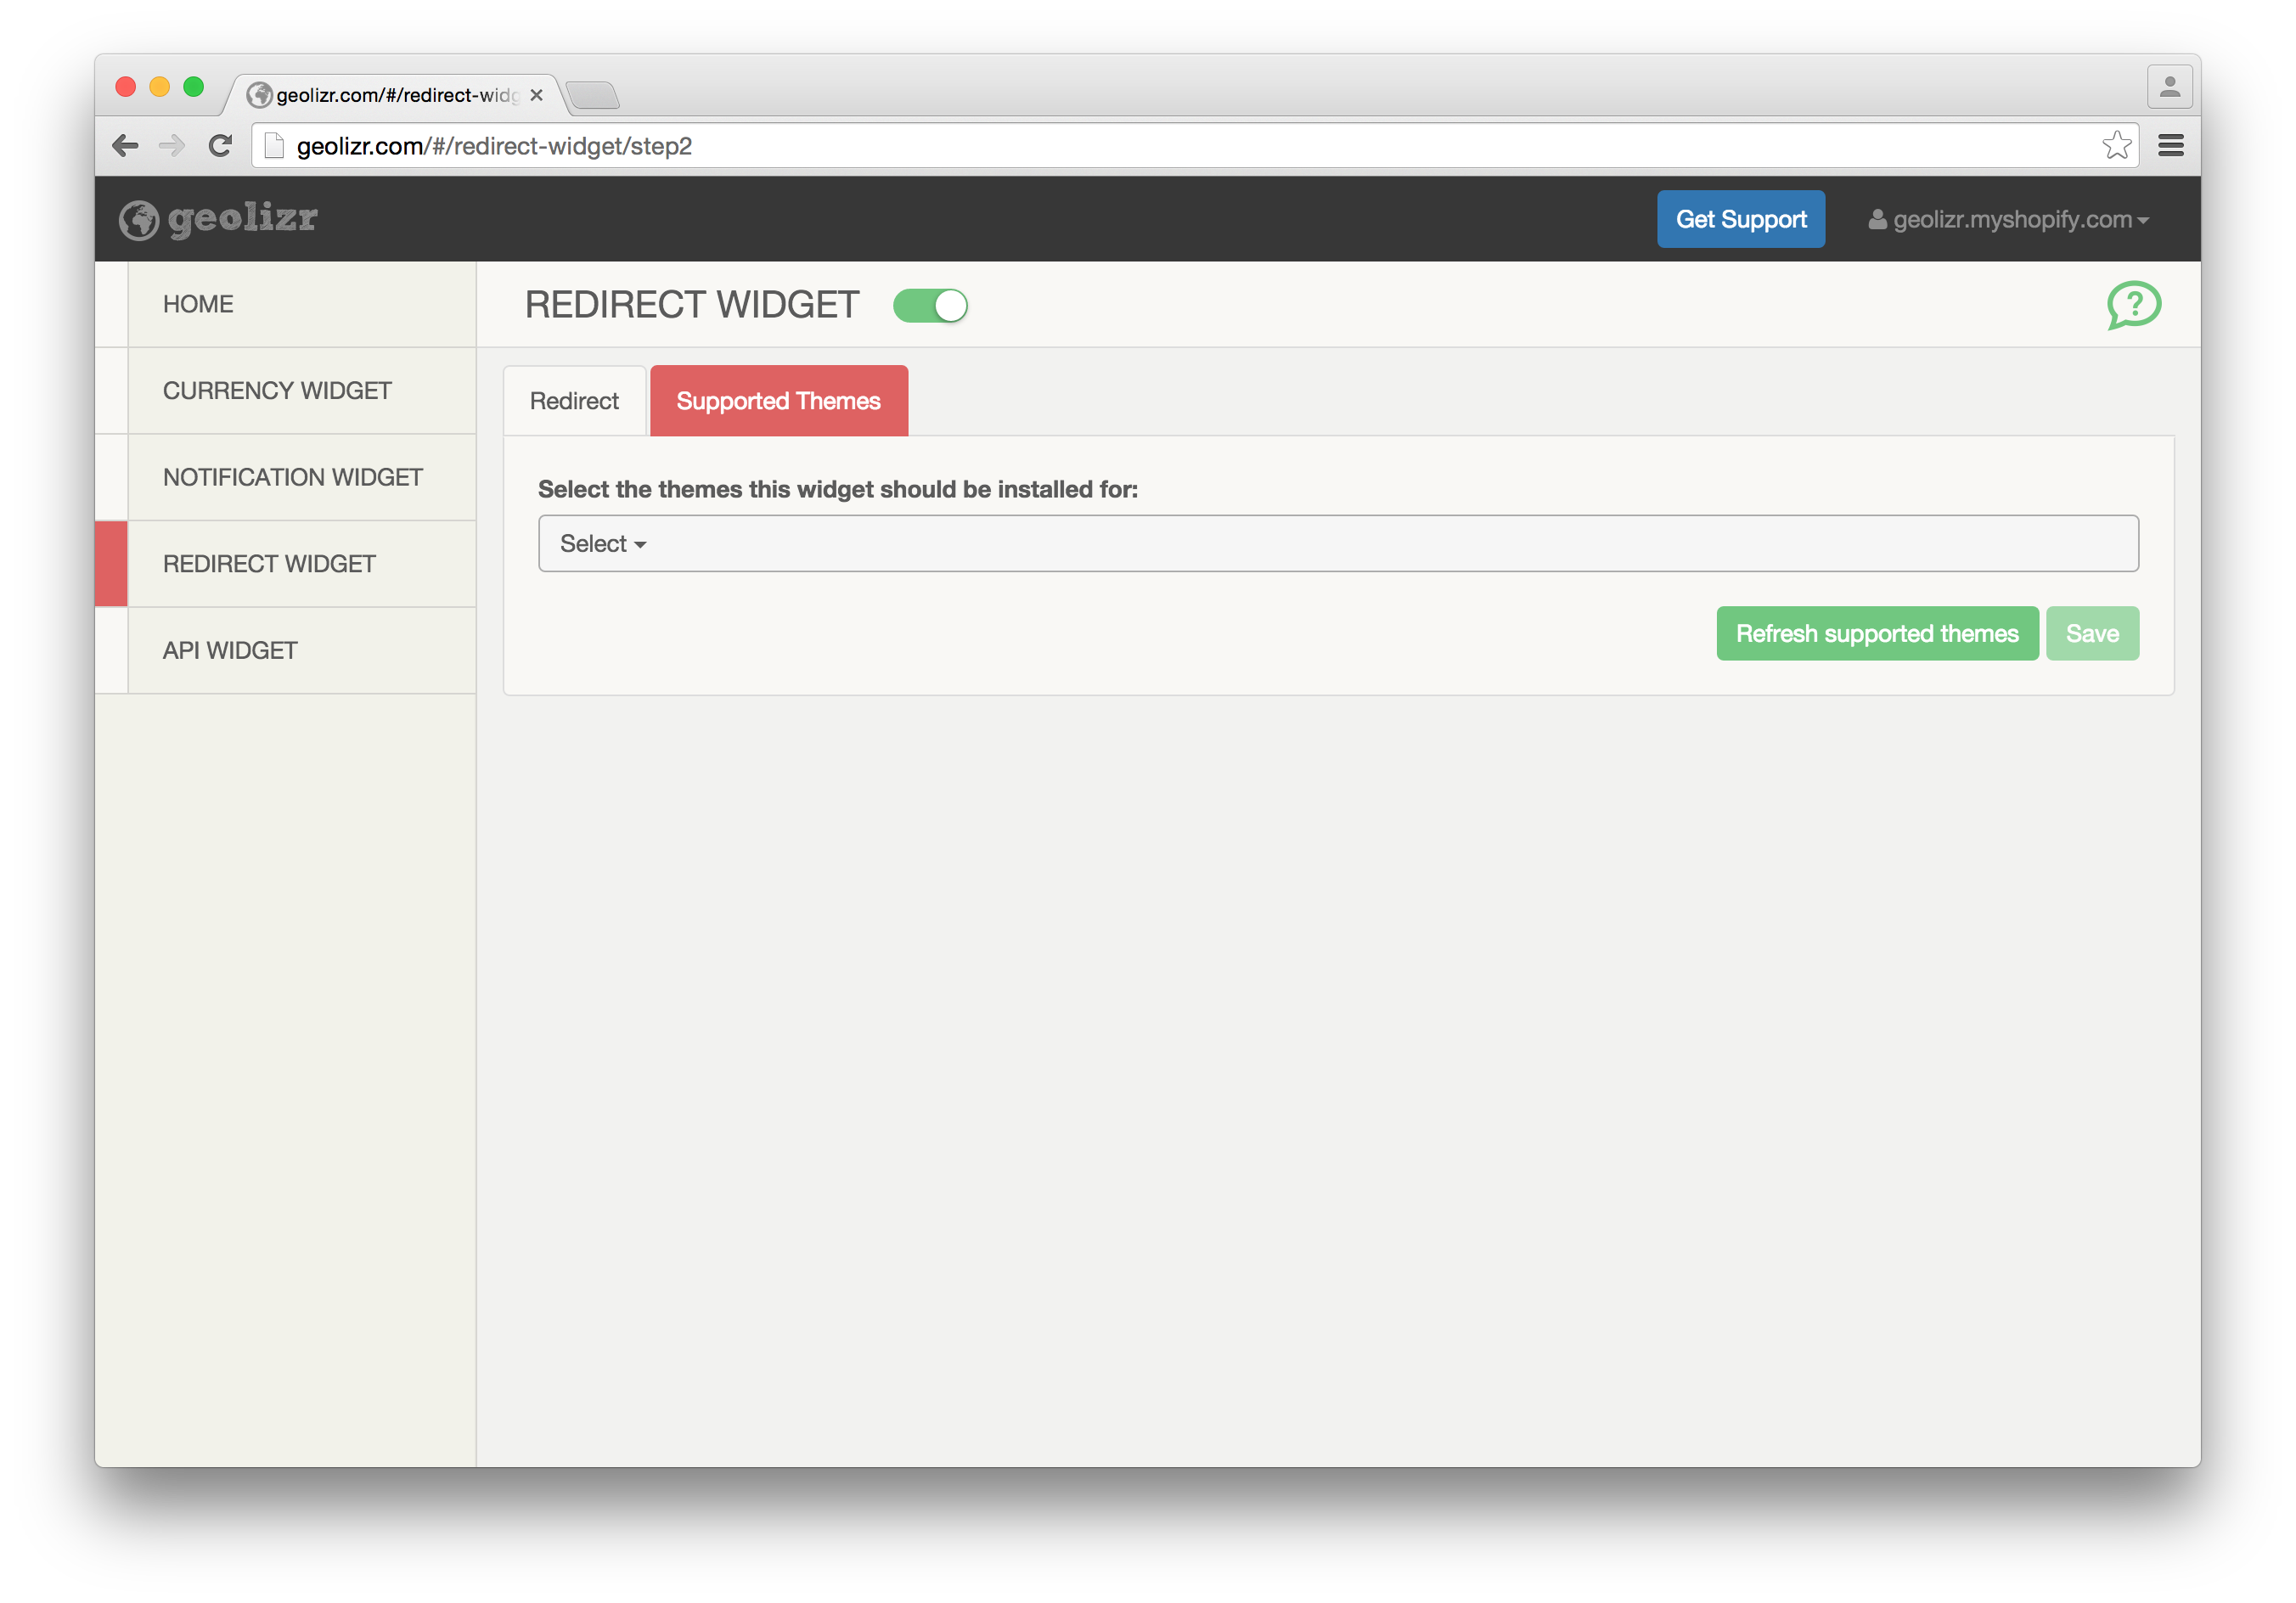
Task: Click the browser forward arrow
Action: 172,146
